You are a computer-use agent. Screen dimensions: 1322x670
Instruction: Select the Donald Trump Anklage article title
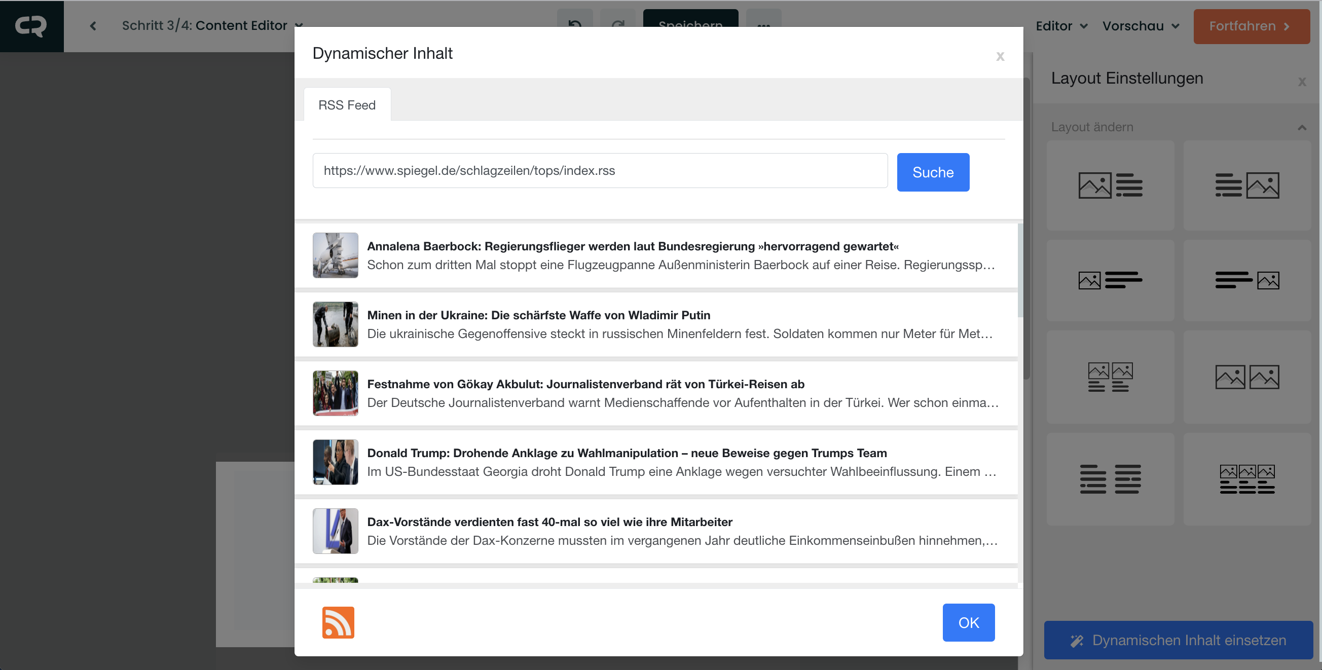tap(627, 453)
